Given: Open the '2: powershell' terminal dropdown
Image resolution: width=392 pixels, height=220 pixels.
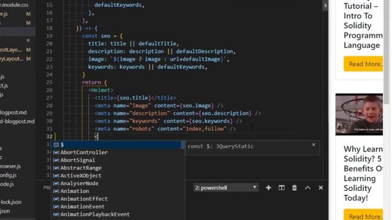Looking at the screenshot, I should (x=226, y=188).
